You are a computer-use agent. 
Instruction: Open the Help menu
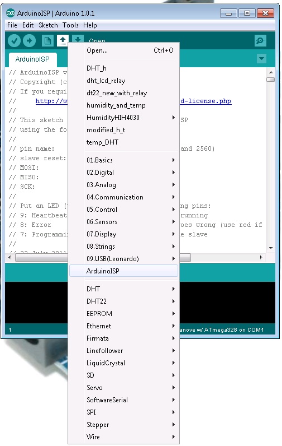tap(90, 25)
